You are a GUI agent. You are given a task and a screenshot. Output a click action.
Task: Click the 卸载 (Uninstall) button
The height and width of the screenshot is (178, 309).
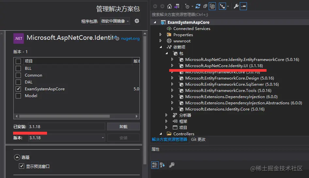click(123, 127)
